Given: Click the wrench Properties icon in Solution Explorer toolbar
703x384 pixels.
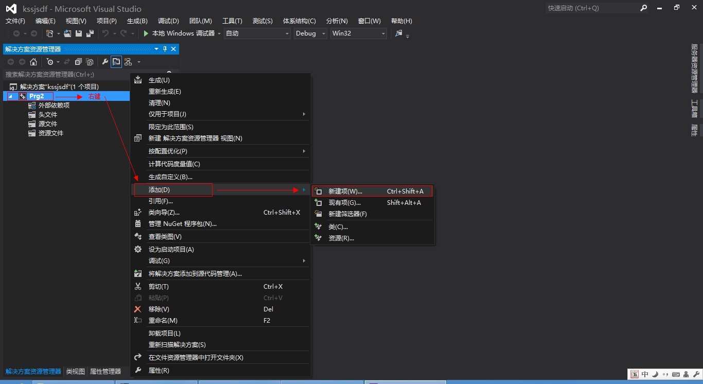Looking at the screenshot, I should [x=105, y=62].
